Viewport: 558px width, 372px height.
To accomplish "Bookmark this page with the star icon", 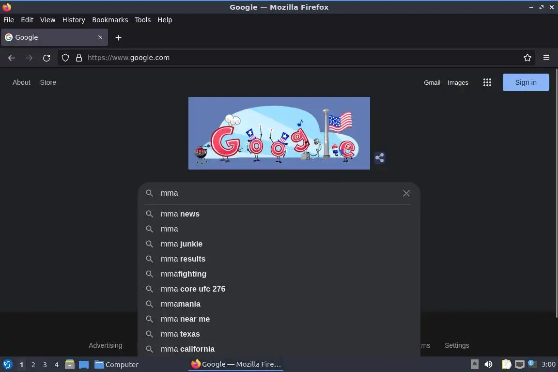I will [527, 58].
